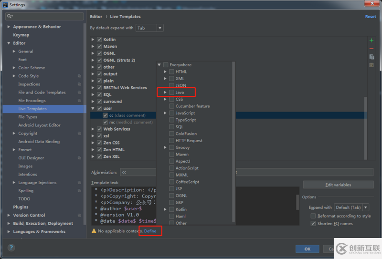The image size is (382, 259).
Task: Expand the Zen HTML template group
Action: 93,150
